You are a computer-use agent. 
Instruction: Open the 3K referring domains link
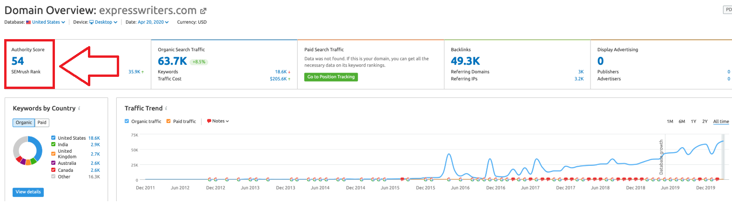581,72
